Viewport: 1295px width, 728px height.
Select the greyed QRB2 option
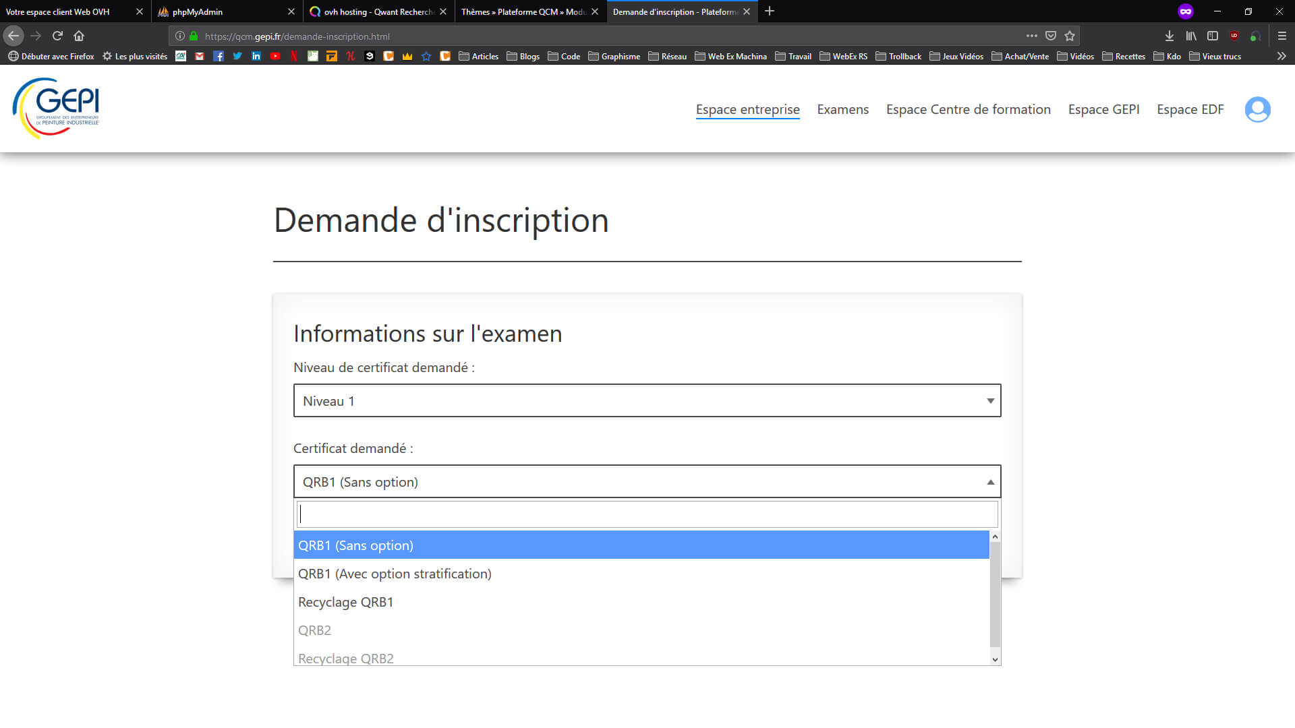pyautogui.click(x=641, y=630)
